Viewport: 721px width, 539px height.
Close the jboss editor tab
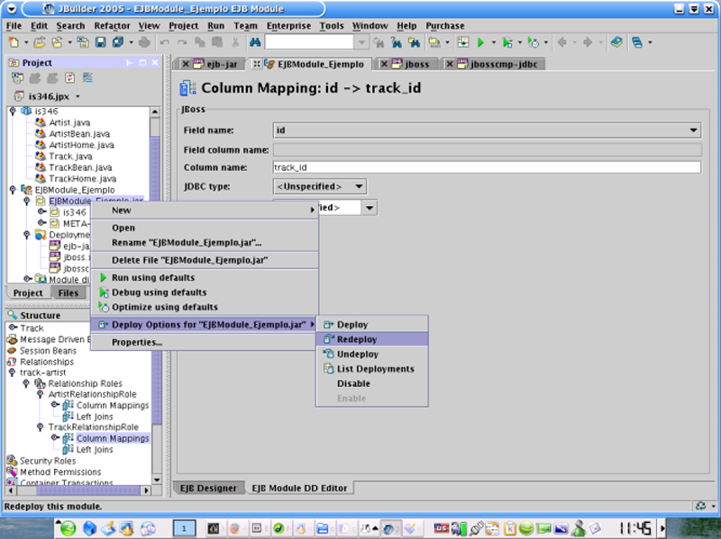(384, 65)
